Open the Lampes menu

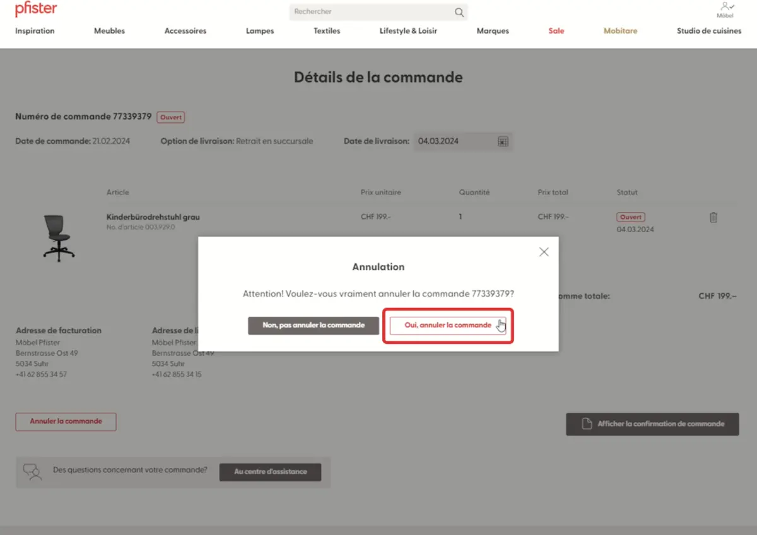tap(260, 31)
